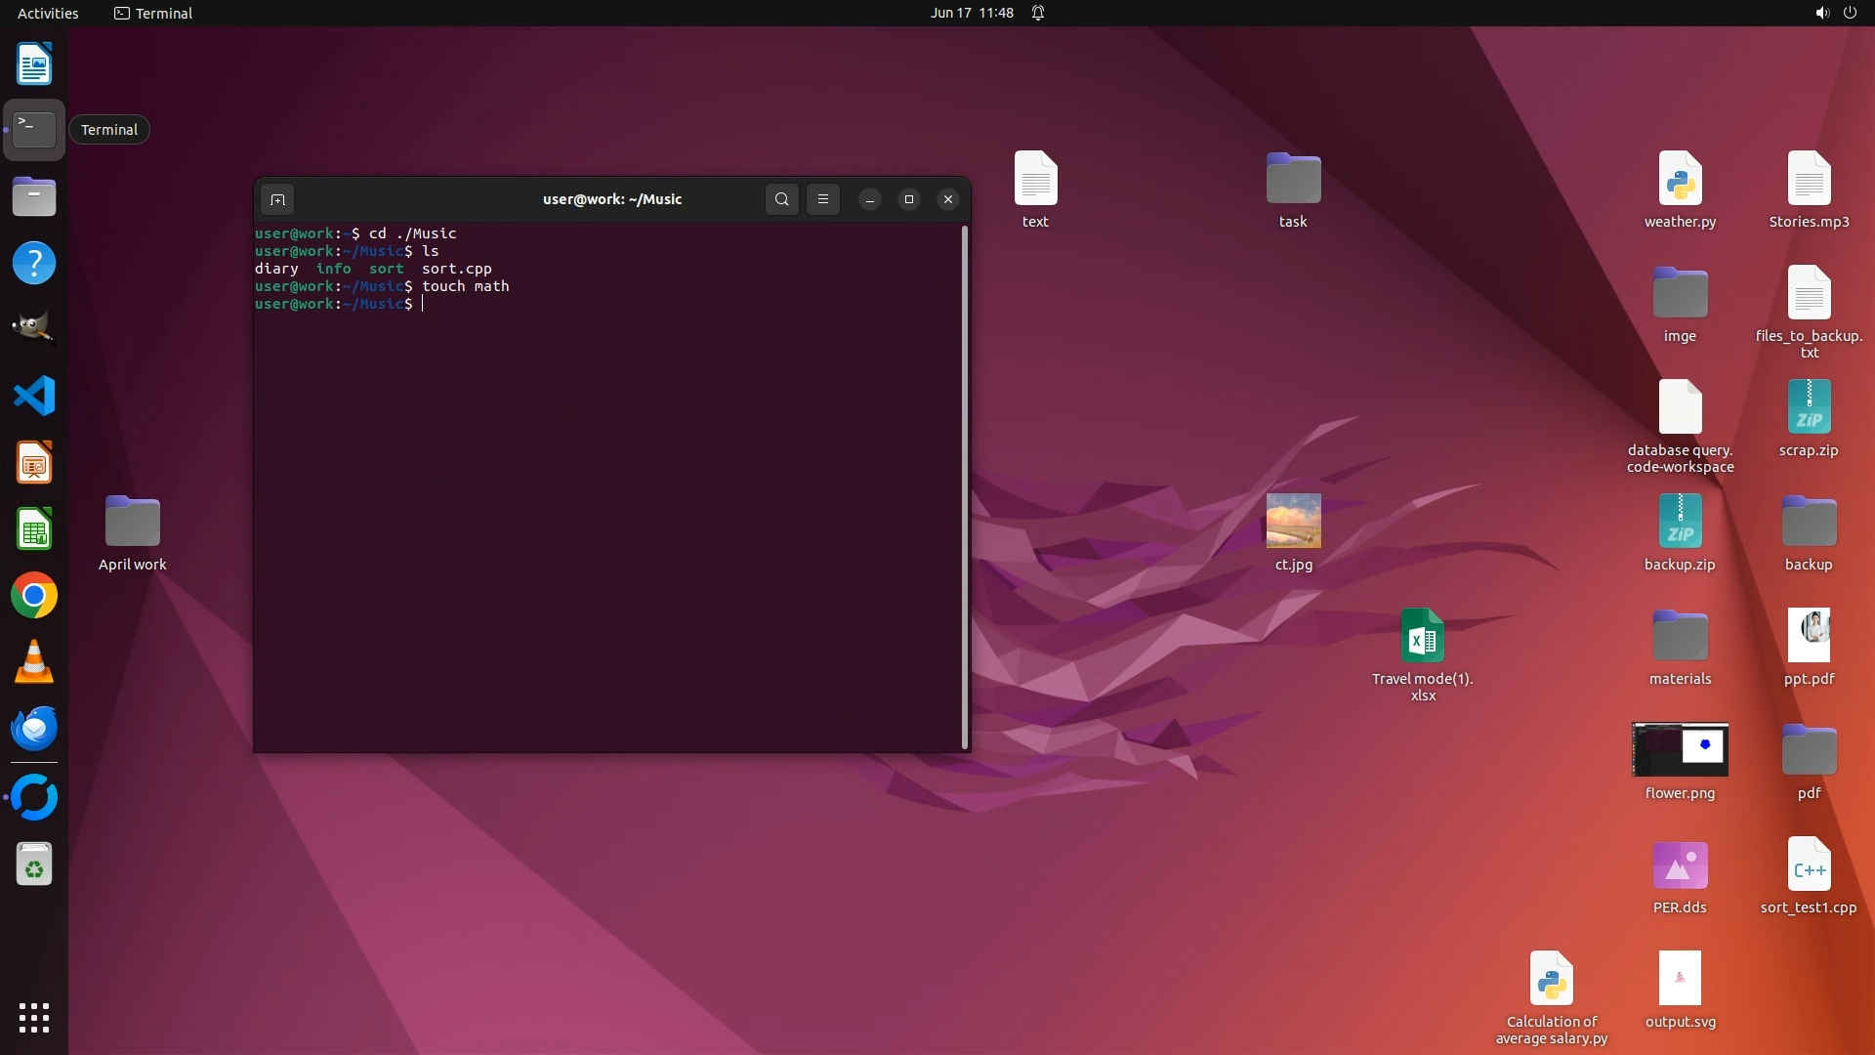Open the system volume and power menu

coord(1835,13)
